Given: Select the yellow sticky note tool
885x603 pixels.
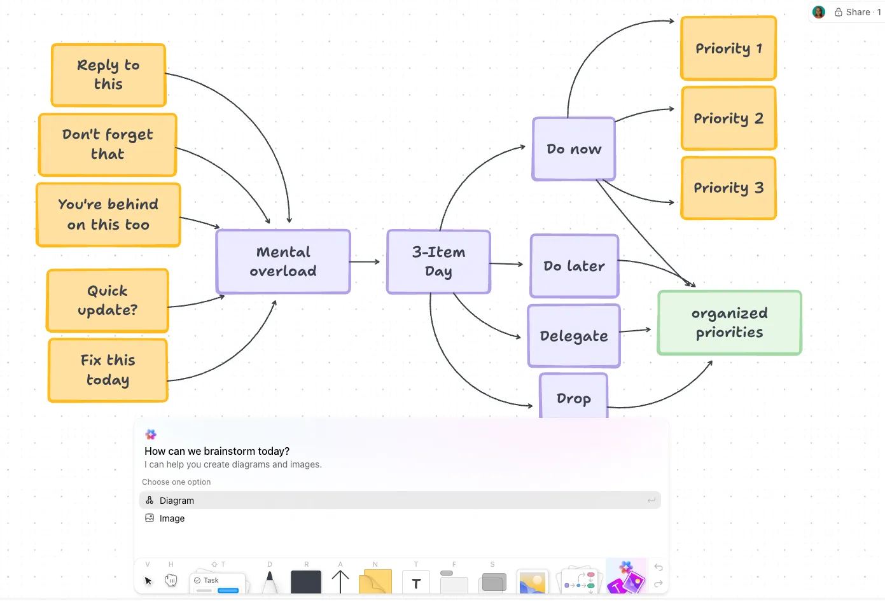Looking at the screenshot, I should [375, 581].
